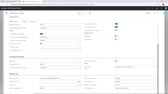Click the plus icon to add new record
Screen dimensions: 168x94
pos(85,13)
